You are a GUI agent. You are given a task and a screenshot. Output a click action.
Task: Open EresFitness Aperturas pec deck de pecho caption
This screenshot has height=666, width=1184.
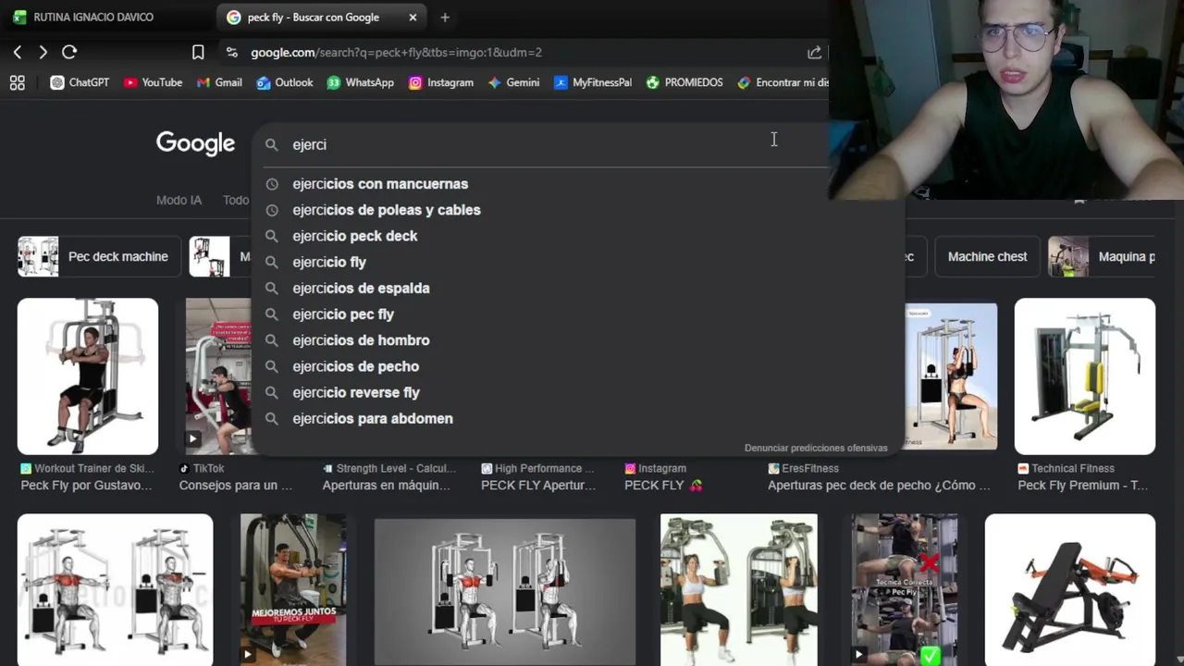point(879,486)
